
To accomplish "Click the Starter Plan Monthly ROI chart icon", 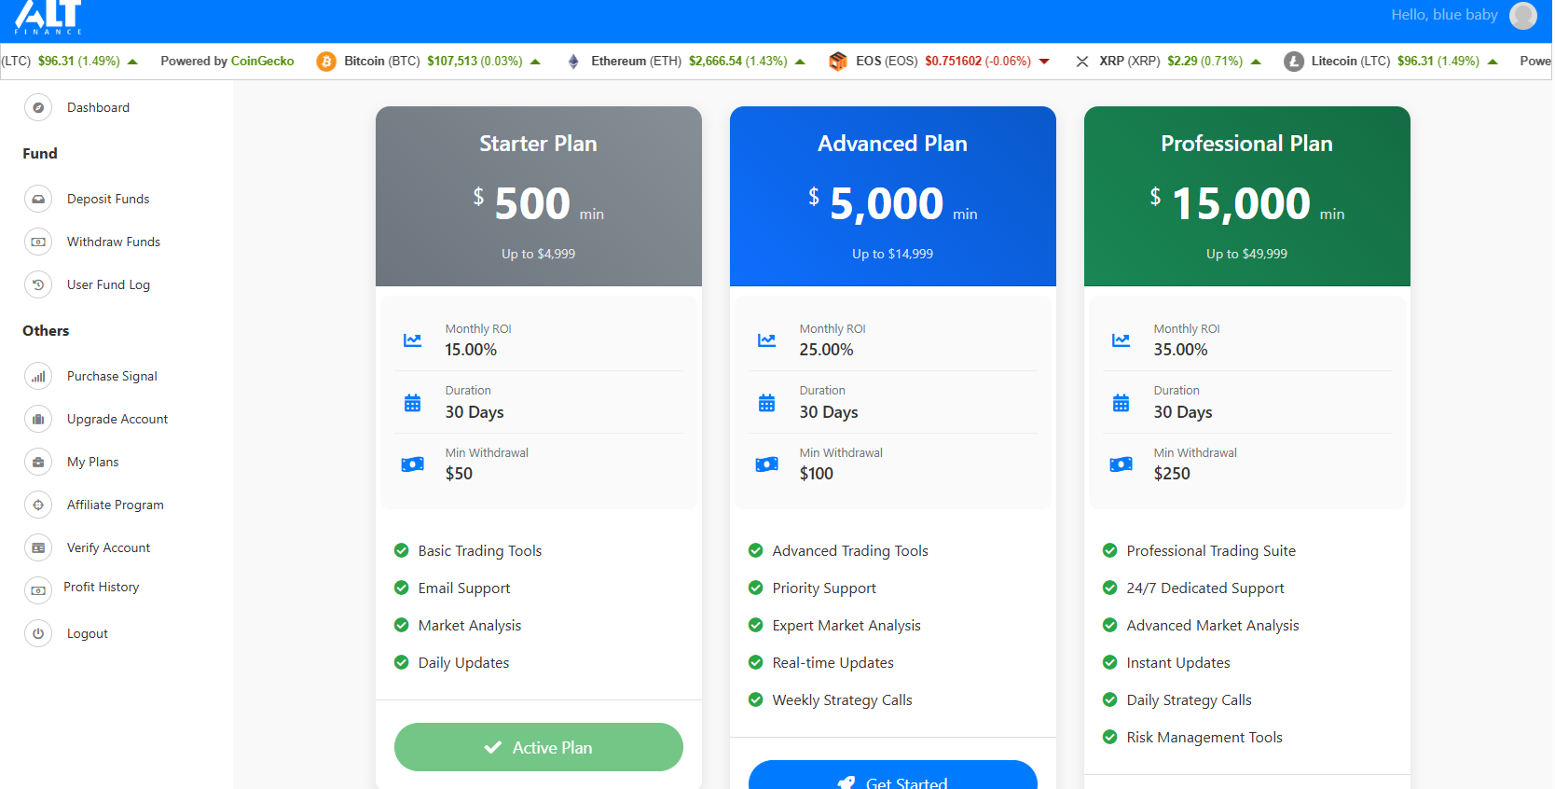I will [x=412, y=340].
